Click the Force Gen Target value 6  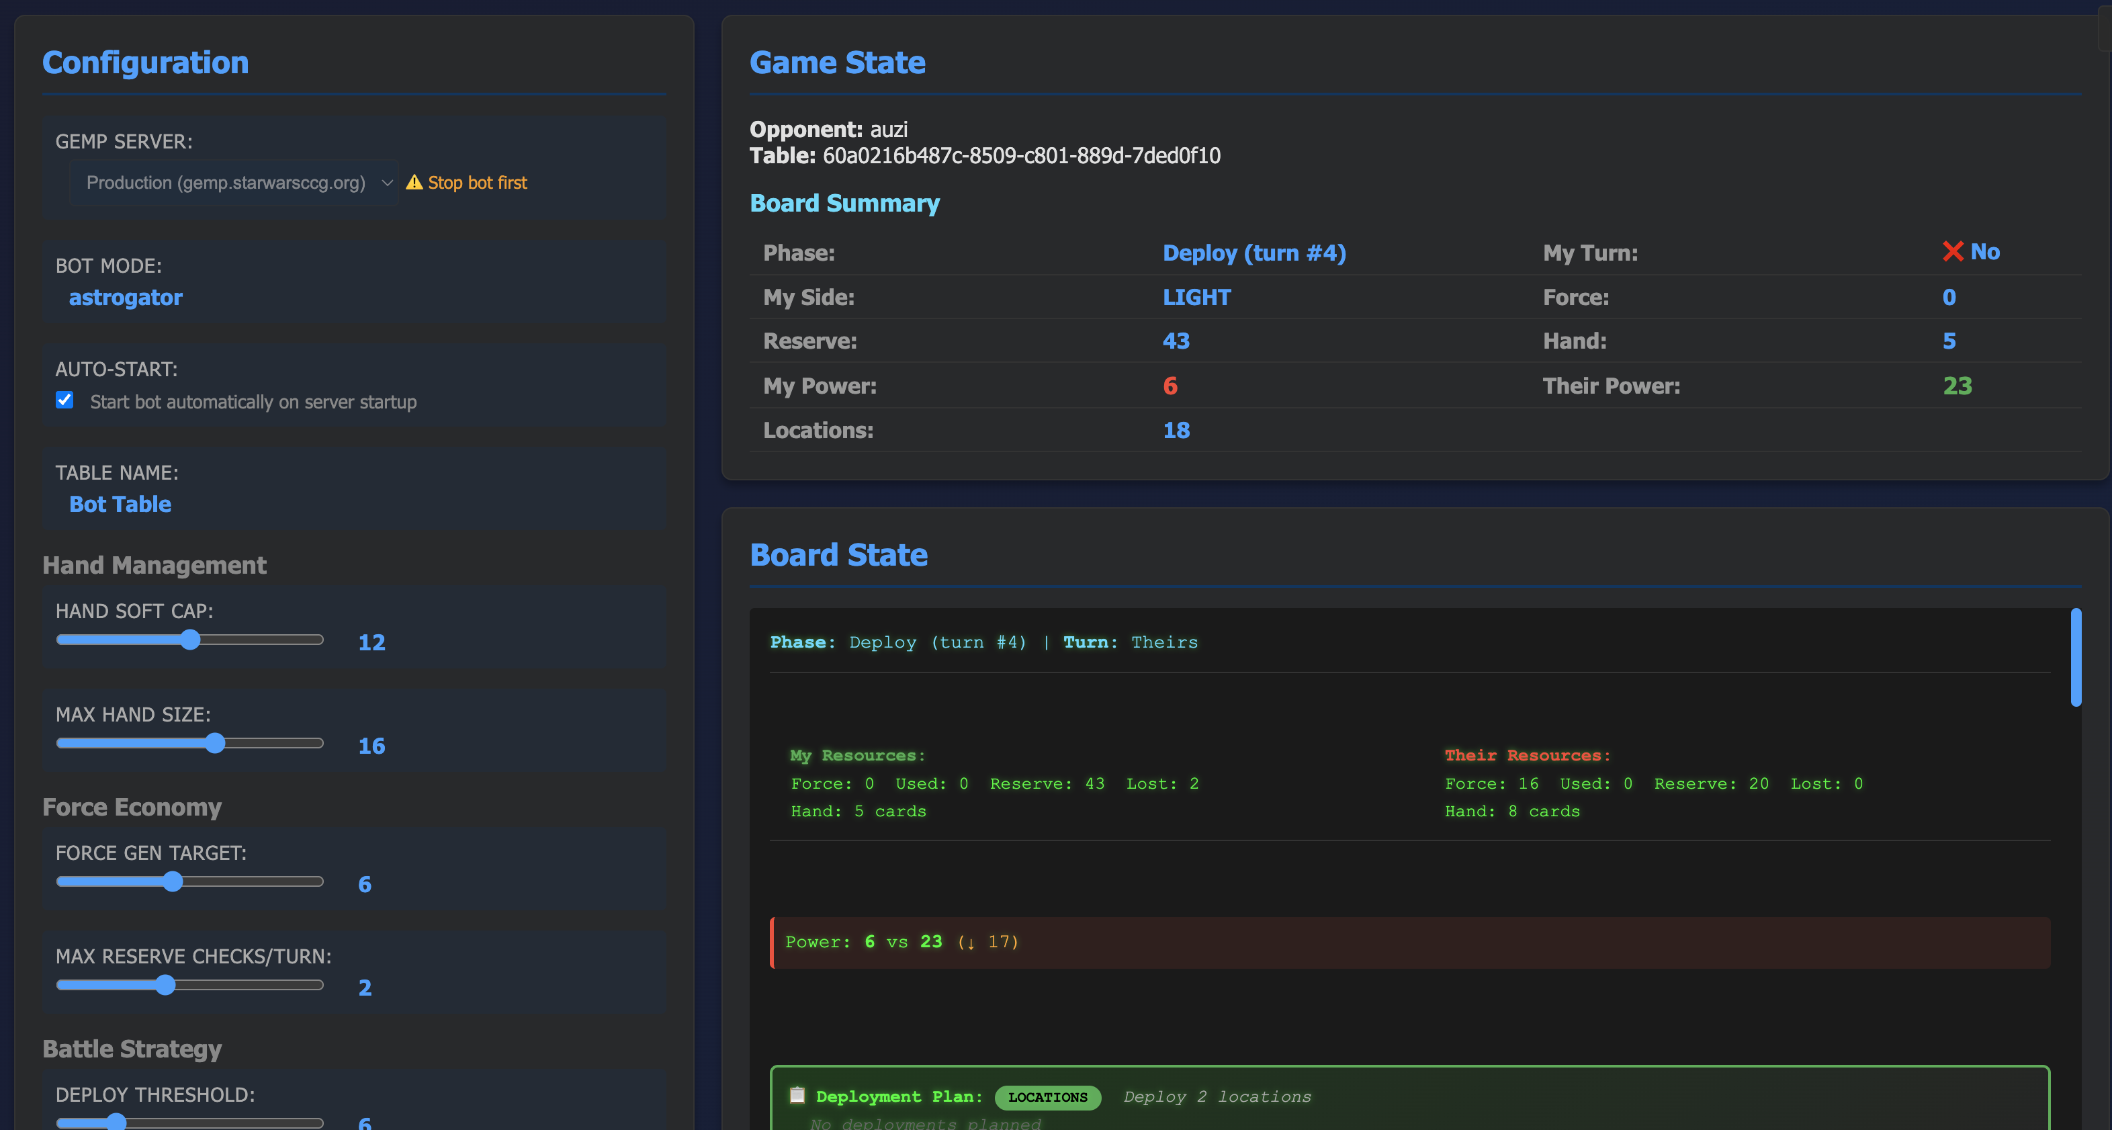(x=365, y=884)
